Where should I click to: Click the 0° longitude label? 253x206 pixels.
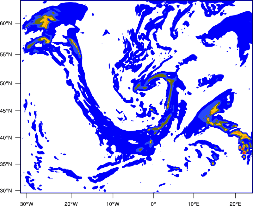pyautogui.click(x=153, y=204)
